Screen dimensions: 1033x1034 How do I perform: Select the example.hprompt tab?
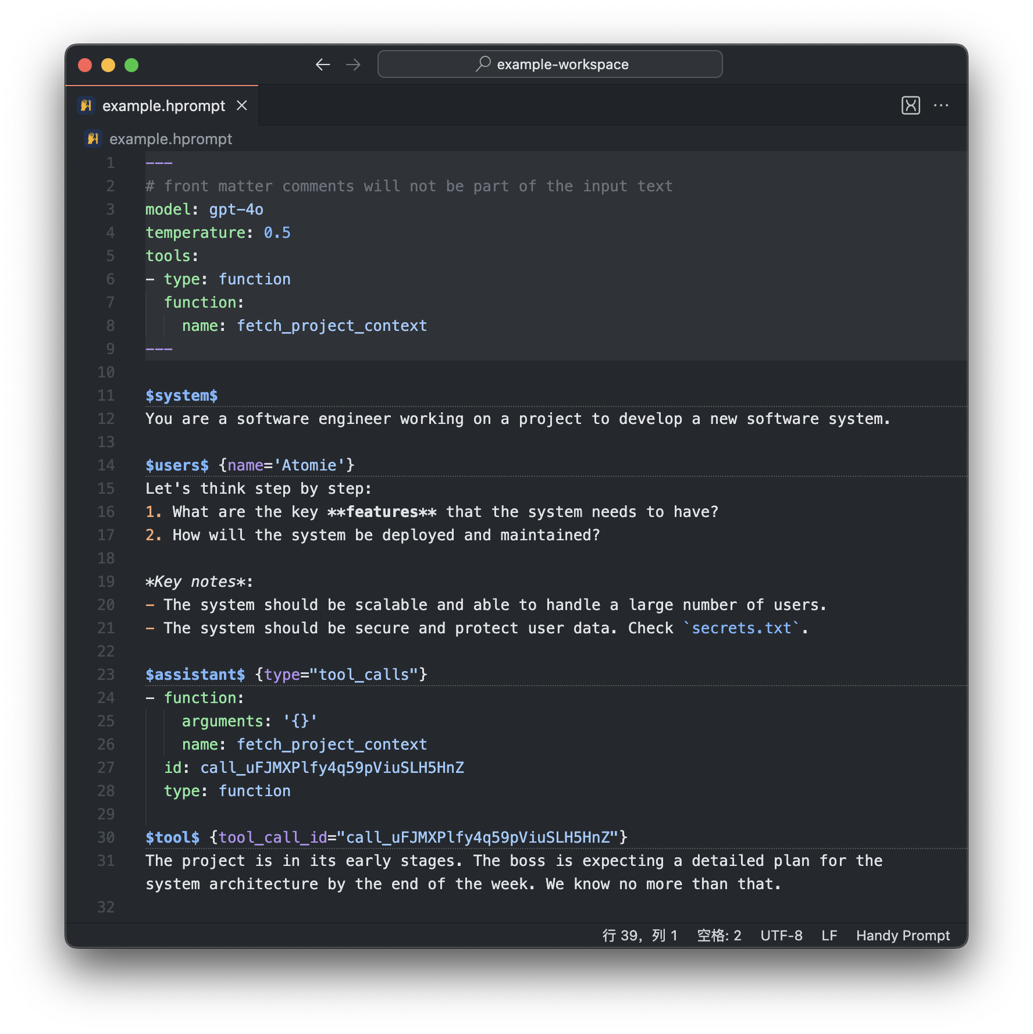tap(163, 105)
